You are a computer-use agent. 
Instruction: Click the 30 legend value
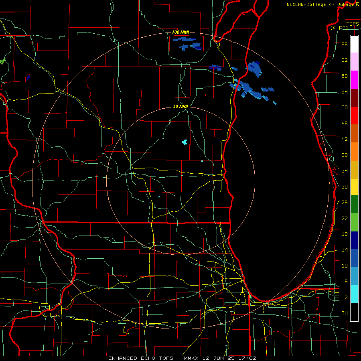345,187
